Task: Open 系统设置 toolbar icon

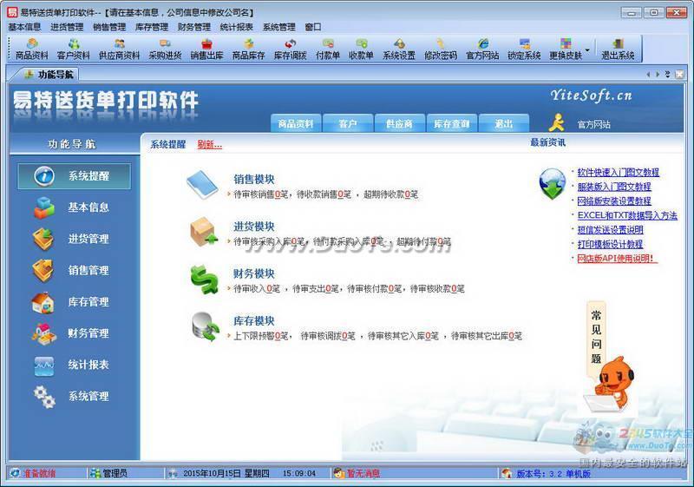Action: tap(399, 49)
